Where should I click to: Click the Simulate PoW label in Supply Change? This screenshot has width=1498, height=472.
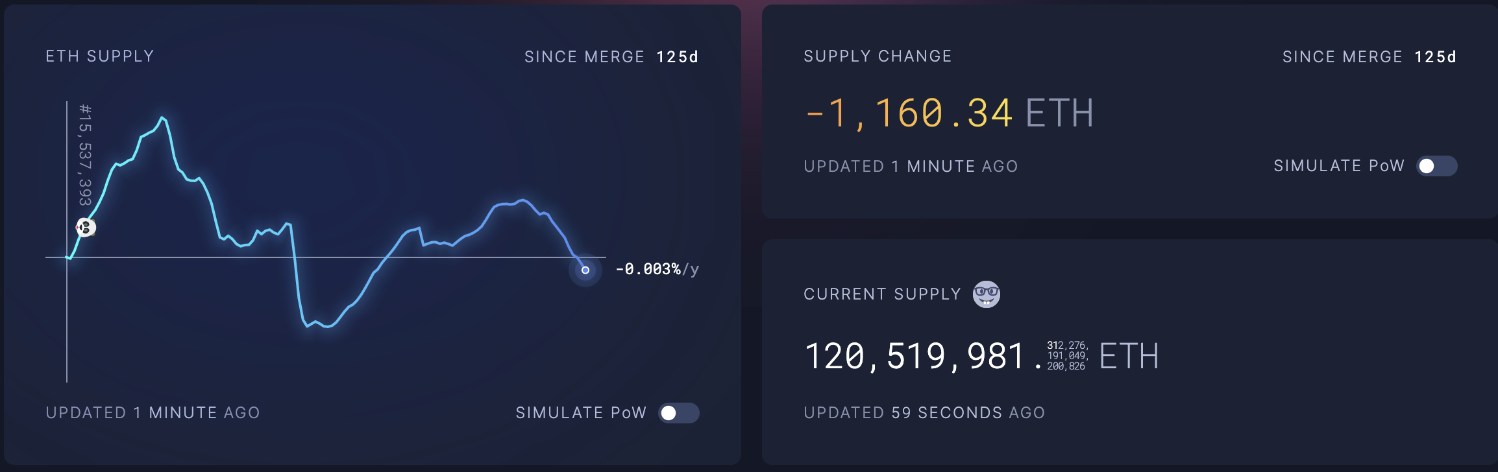tap(1339, 166)
